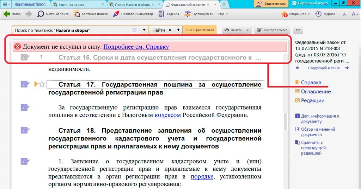Switch to the Поиск: Налоги и сборы tab

135,4
